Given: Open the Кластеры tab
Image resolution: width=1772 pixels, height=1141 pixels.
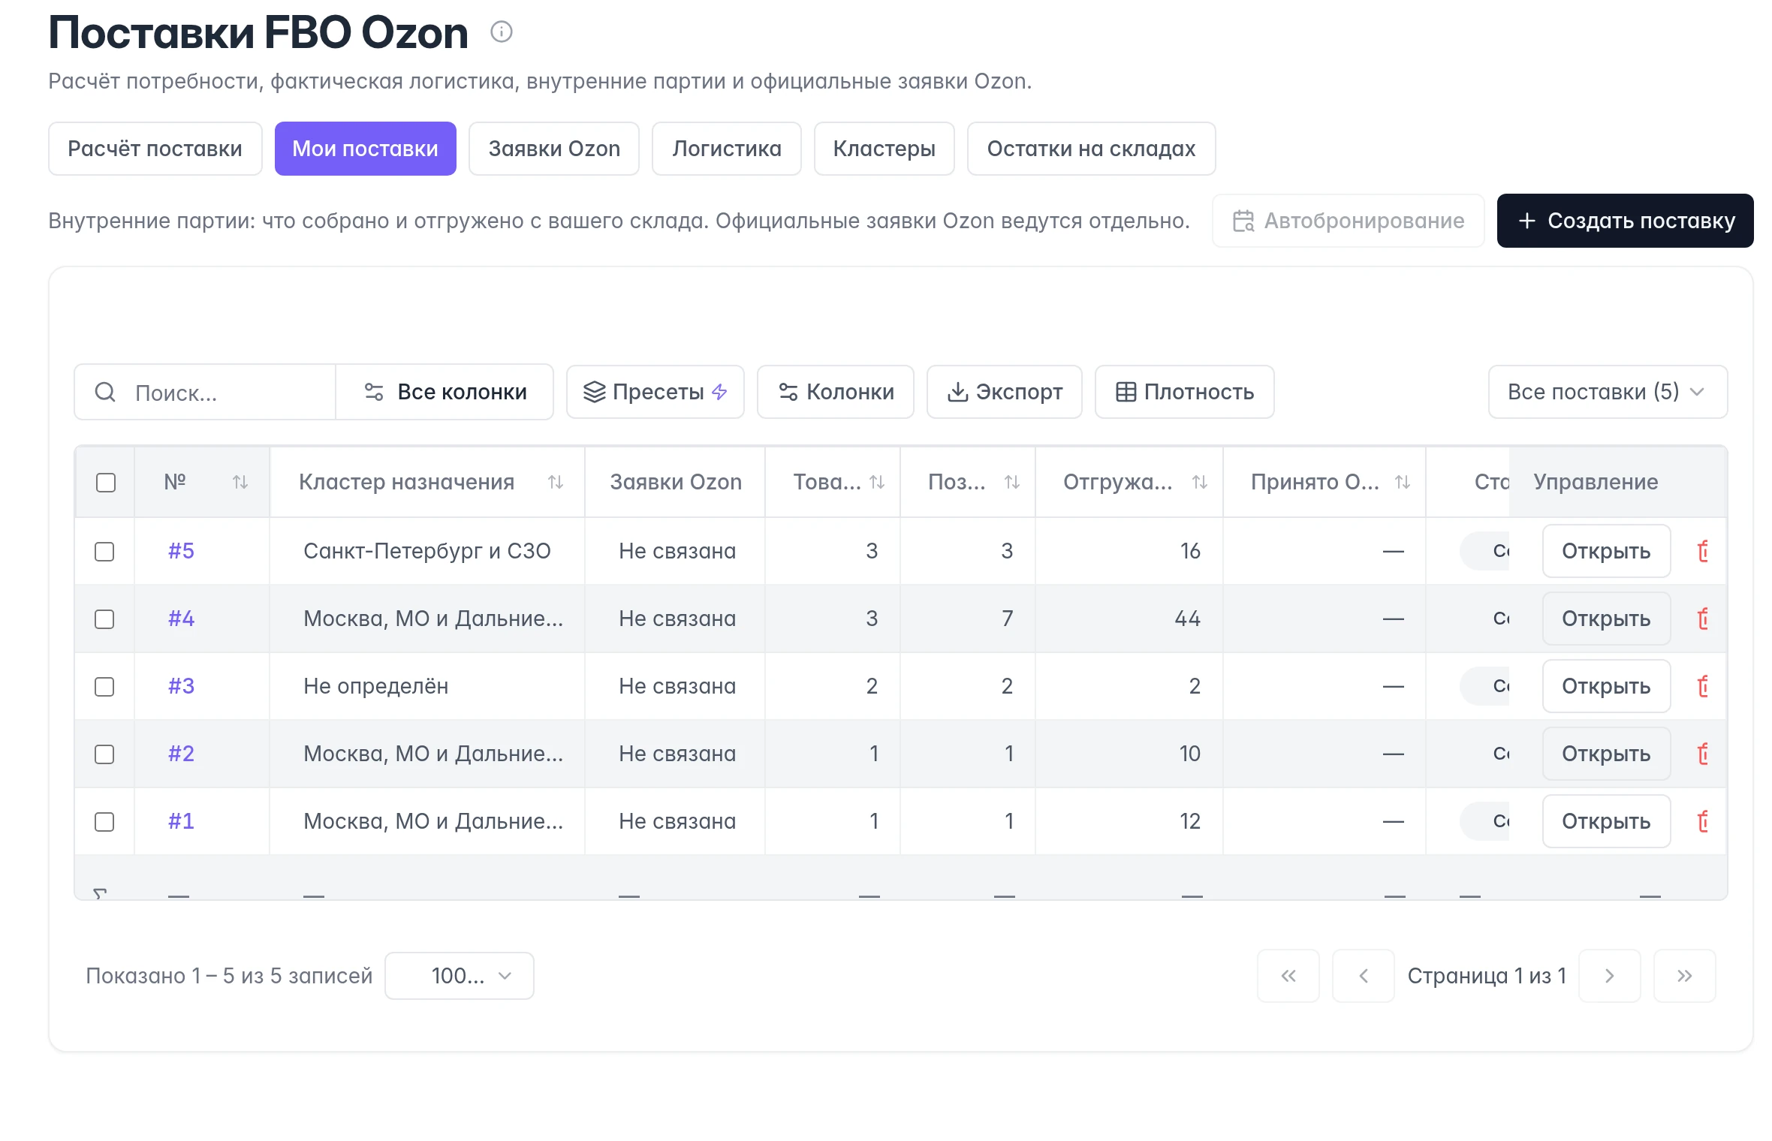Looking at the screenshot, I should point(884,149).
